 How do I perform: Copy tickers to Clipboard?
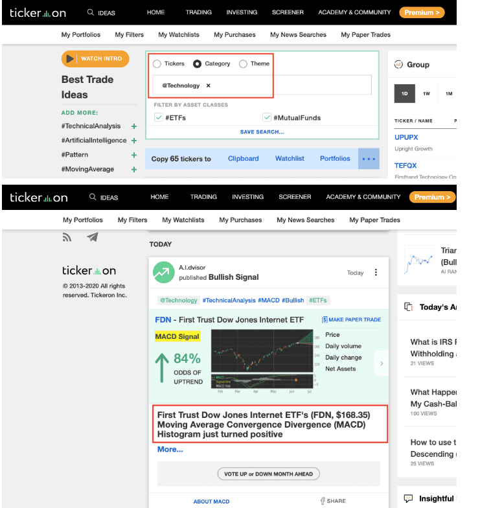244,158
